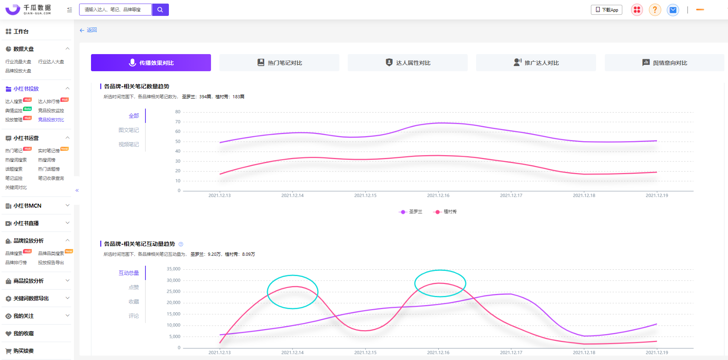Click the 小红书运营 chart icon
Screen dimensions: 728x360
8,138
